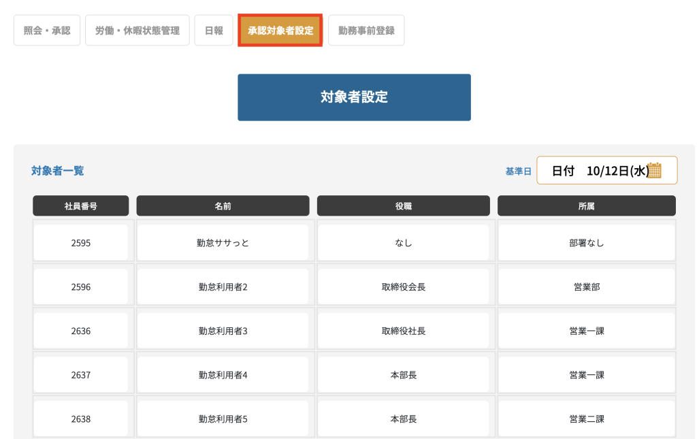This screenshot has height=439, width=697.
Task: Click 営業一課 in the 2637 row
Action: [x=587, y=374]
